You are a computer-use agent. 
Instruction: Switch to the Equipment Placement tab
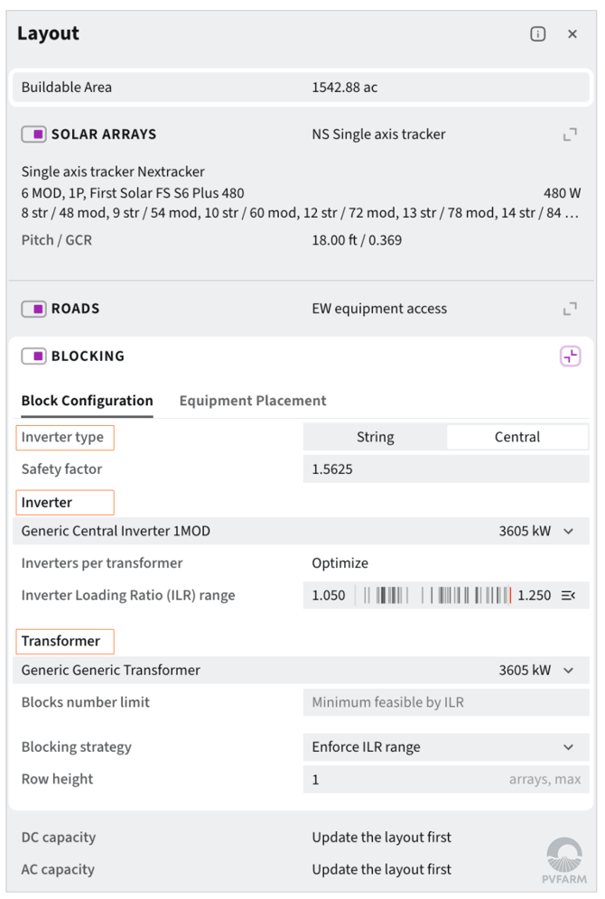(x=252, y=401)
